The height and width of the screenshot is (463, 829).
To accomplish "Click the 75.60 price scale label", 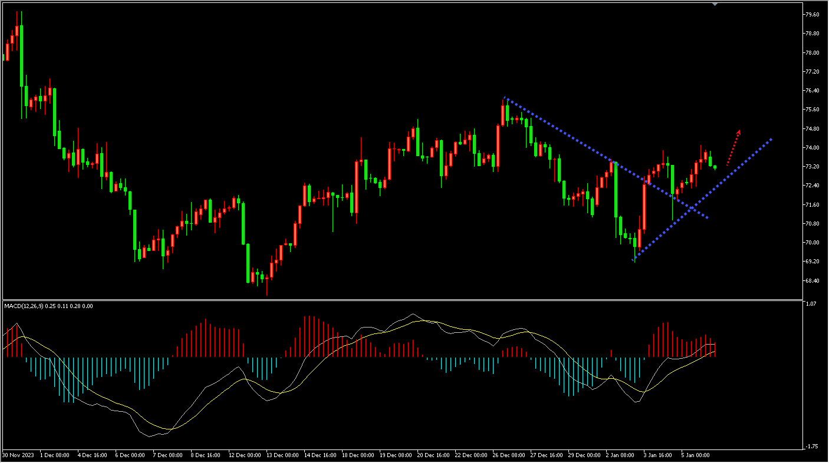I will click(811, 110).
